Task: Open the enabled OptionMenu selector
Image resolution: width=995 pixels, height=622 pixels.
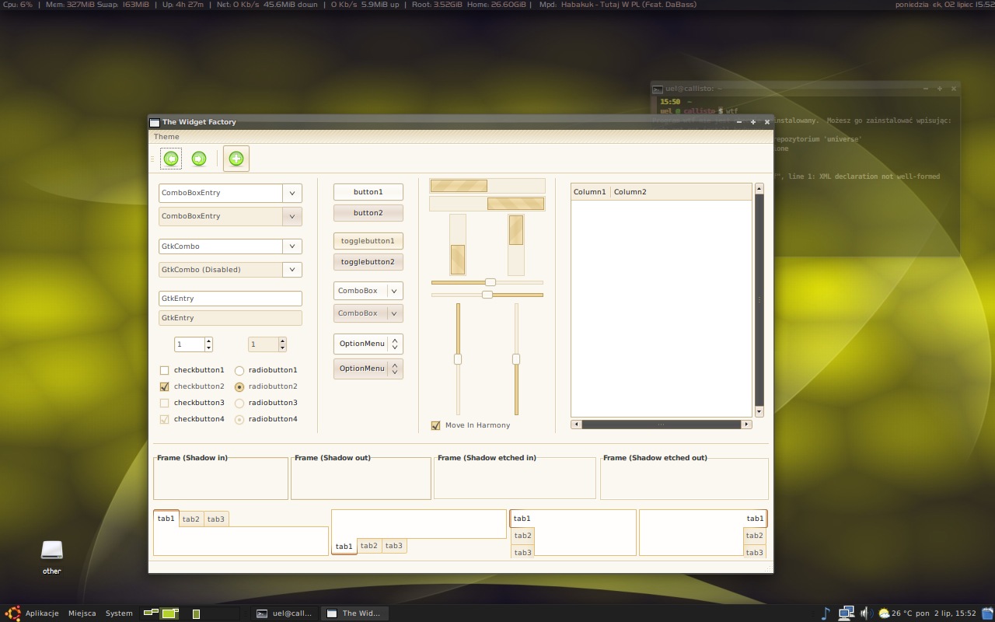Action: [368, 344]
